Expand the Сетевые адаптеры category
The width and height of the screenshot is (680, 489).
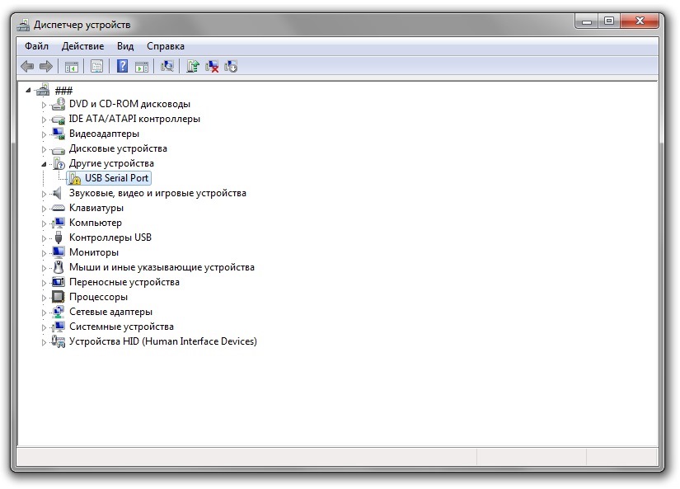[44, 313]
